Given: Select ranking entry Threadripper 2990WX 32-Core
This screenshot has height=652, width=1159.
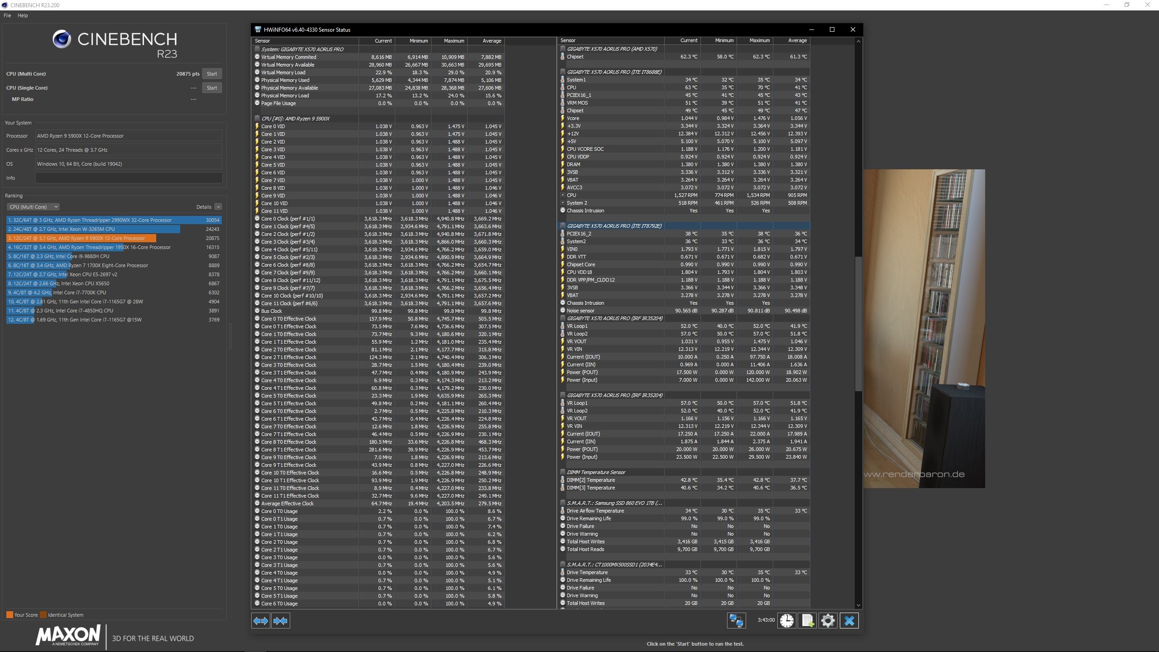Looking at the screenshot, I should pos(114,220).
